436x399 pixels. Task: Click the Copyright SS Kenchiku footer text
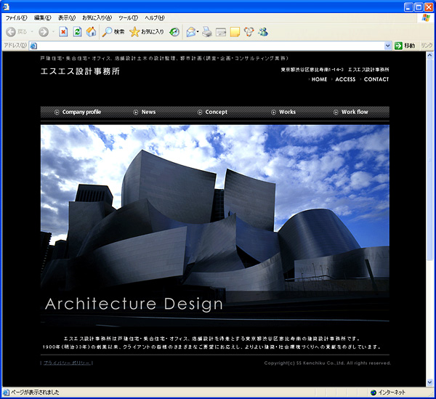tap(328, 363)
